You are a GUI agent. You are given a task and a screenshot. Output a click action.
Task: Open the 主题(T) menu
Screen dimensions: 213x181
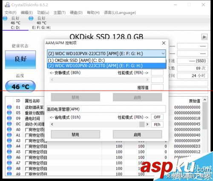60,13
